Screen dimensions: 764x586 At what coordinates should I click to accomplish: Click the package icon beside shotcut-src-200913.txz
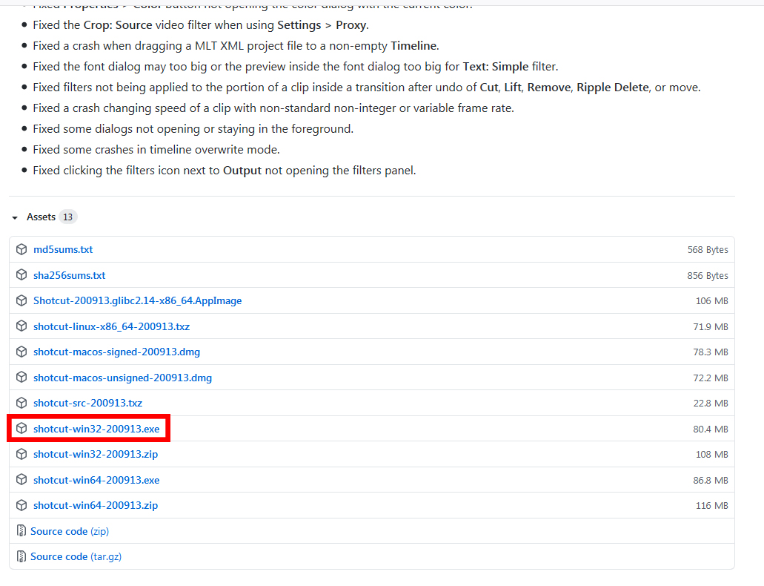coord(21,403)
